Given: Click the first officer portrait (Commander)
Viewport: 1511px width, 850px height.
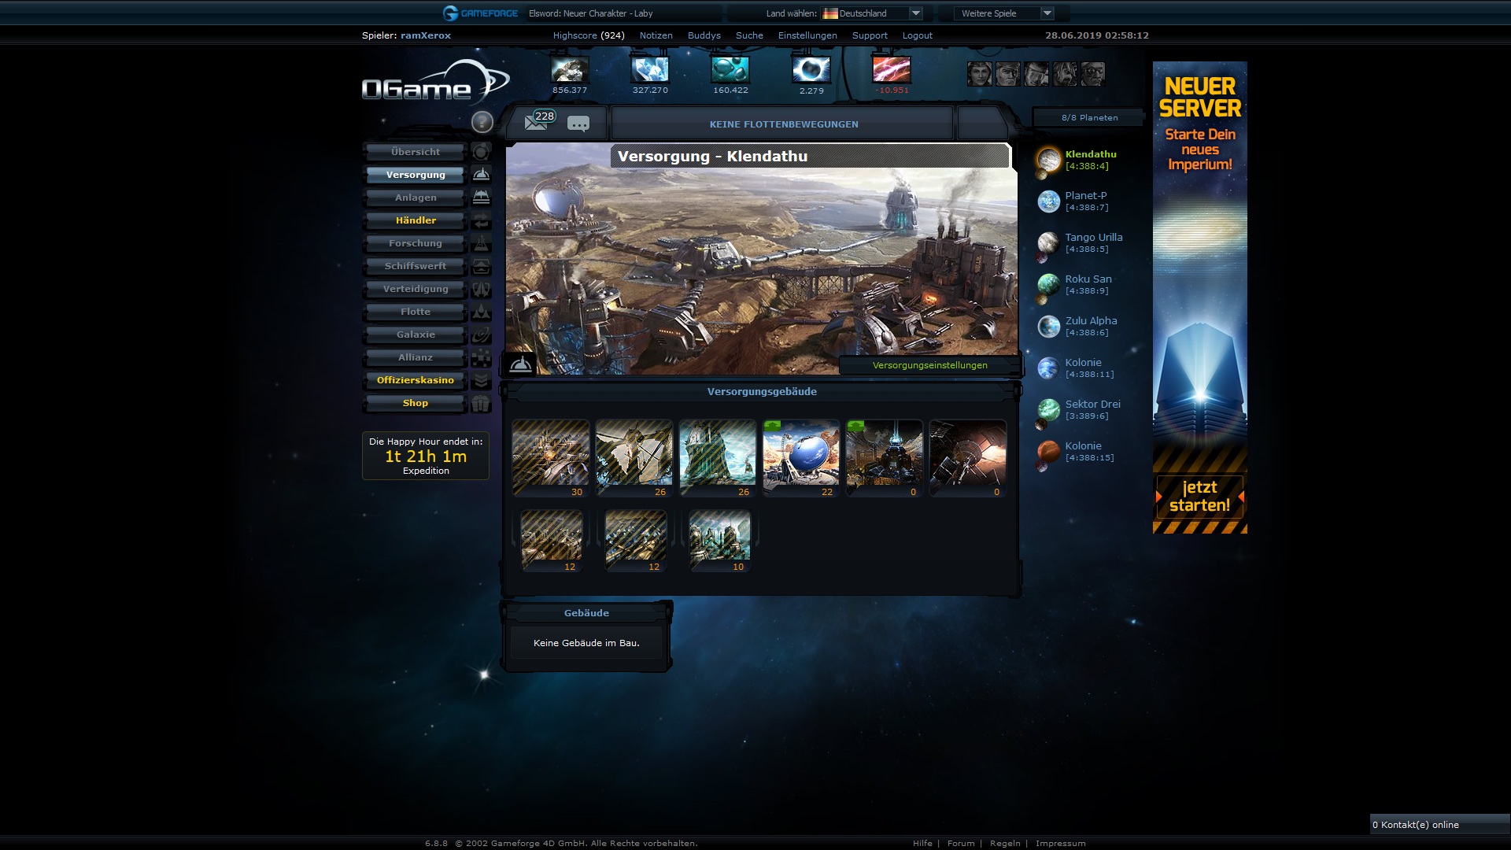Looking at the screenshot, I should point(980,74).
